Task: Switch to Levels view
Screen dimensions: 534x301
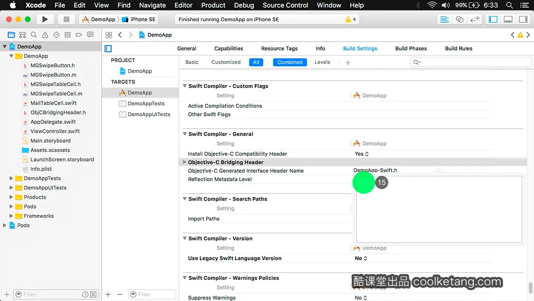Action: pyautogui.click(x=322, y=63)
